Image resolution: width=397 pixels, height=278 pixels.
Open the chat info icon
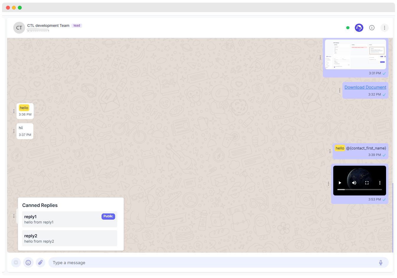[x=372, y=27]
